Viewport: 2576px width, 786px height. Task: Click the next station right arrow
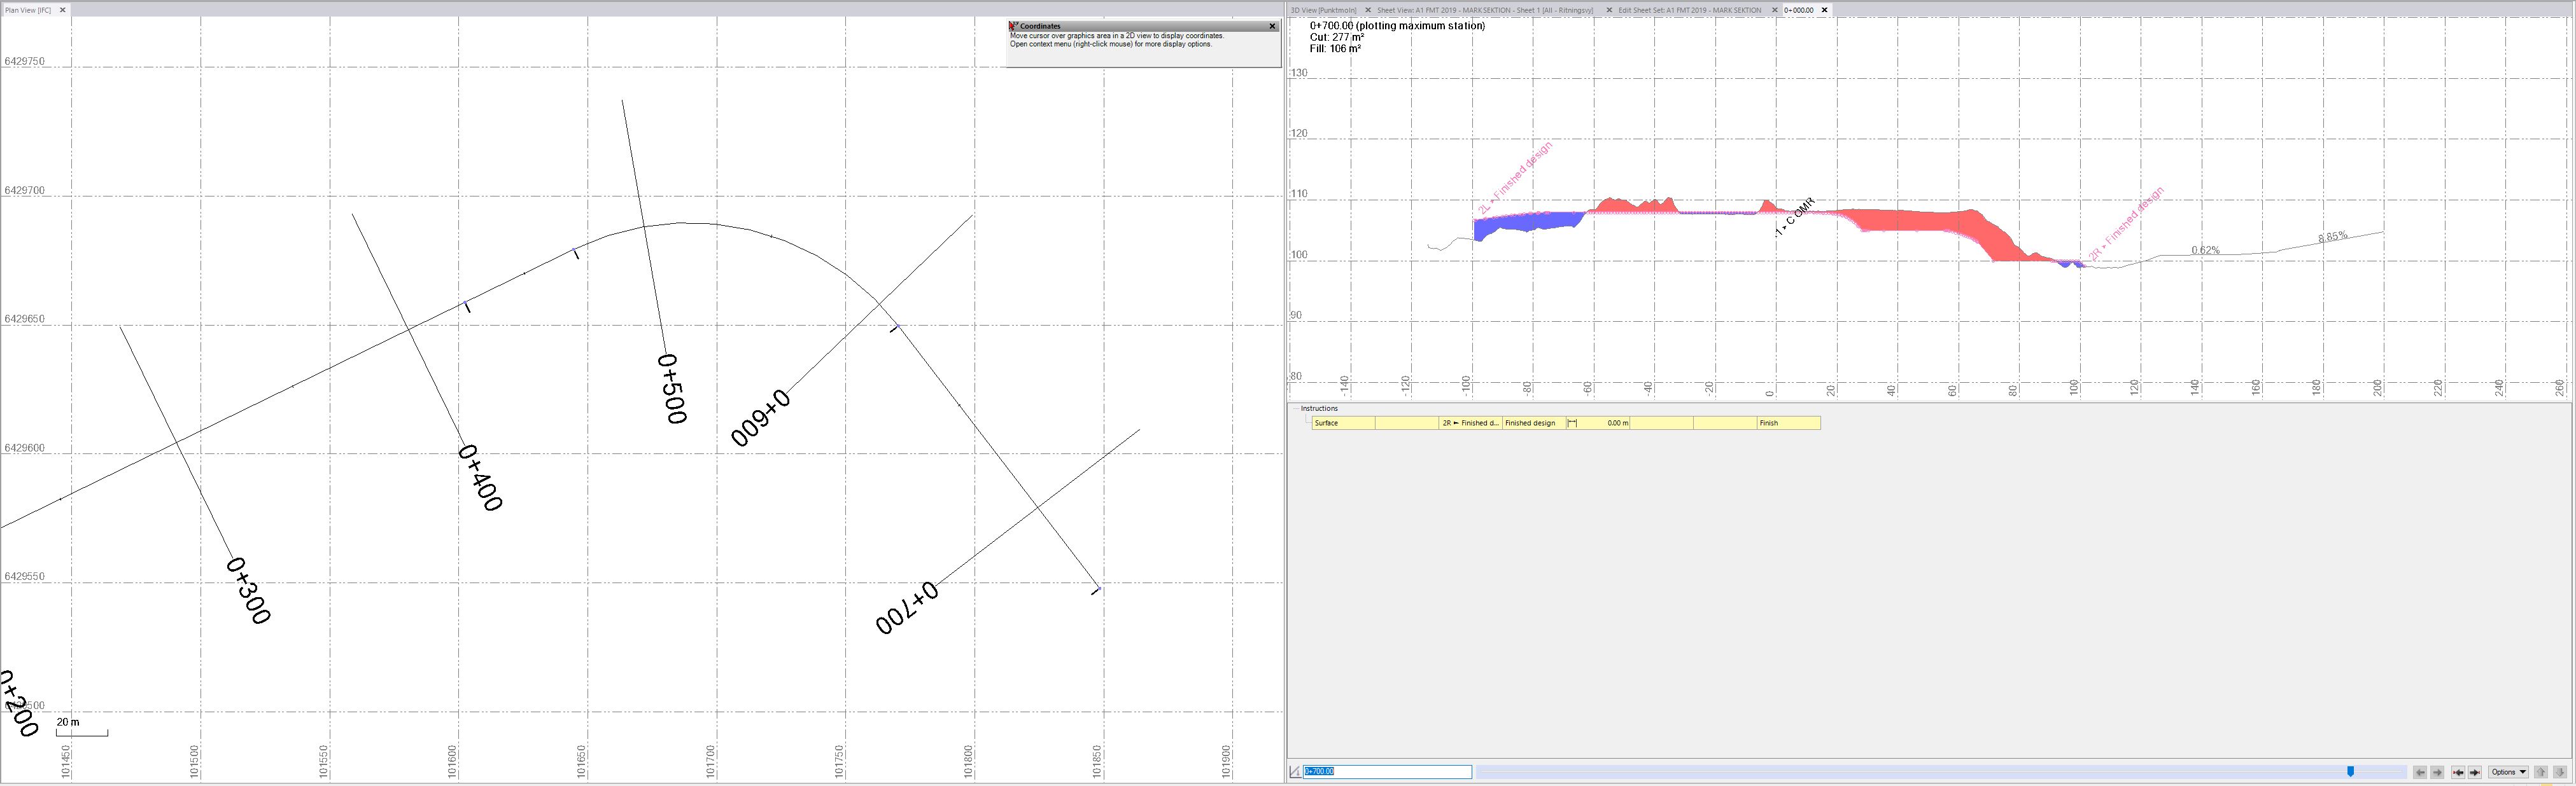click(x=2437, y=772)
